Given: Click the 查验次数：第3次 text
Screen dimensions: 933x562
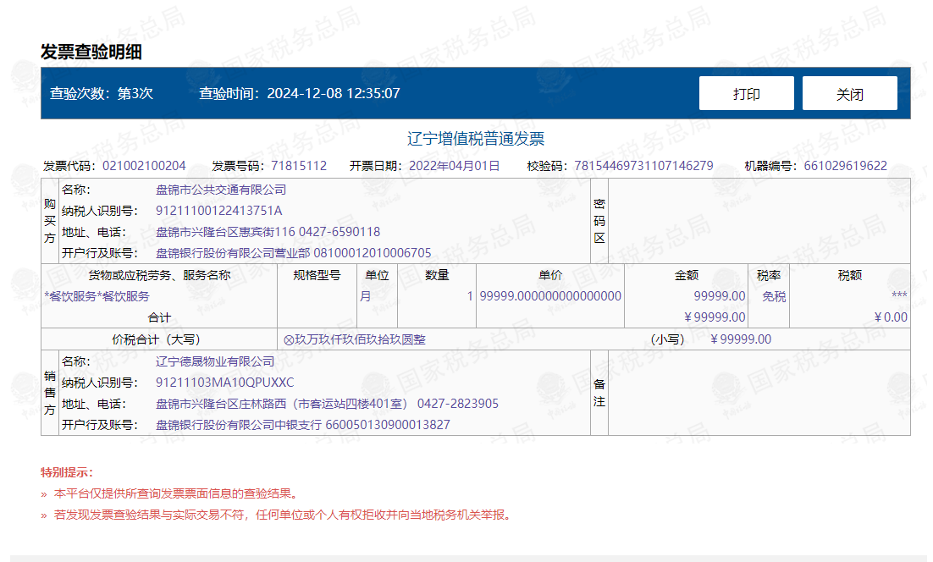Looking at the screenshot, I should pos(101,93).
